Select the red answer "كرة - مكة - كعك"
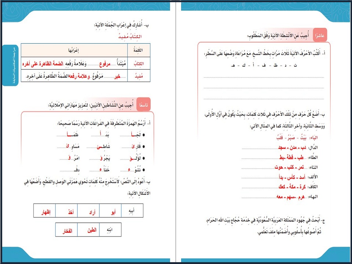 tap(292, 187)
